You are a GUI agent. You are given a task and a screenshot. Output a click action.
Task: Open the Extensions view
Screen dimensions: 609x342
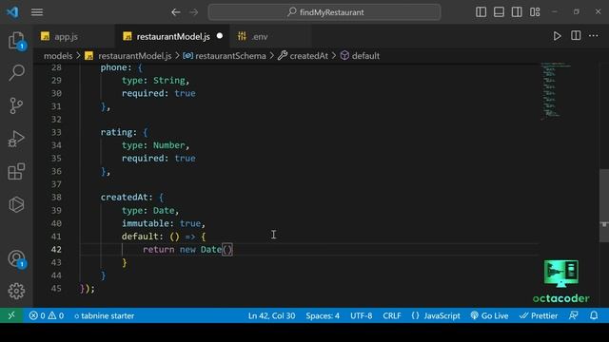coord(16,171)
